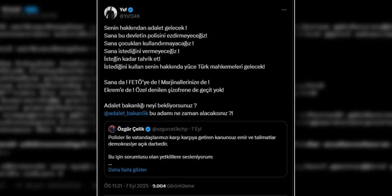Click Ysf's profile avatar picture
This screenshot has width=392, height=196.
[x=110, y=12]
